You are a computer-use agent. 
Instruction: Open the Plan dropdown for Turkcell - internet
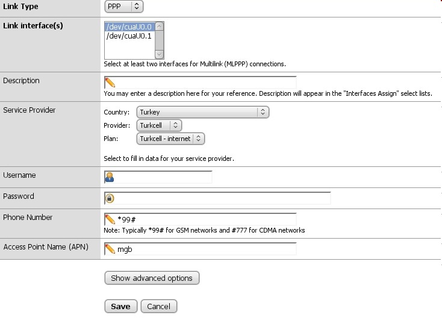coord(171,139)
